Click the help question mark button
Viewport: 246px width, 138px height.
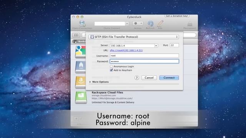point(137,77)
